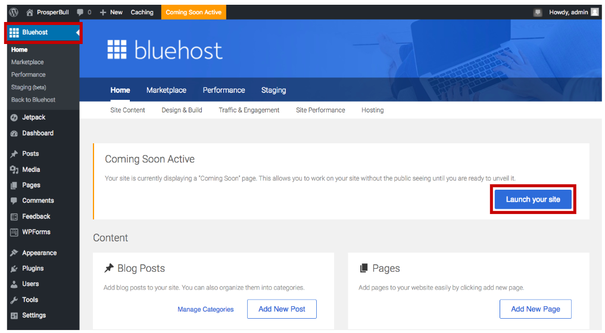Select the Traffic & Engagement sub-tab

[249, 110]
